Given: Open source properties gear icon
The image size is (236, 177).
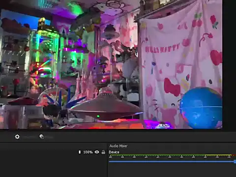Looking at the screenshot, I should pos(17,137).
